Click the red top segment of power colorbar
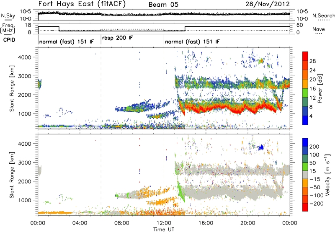 pyautogui.click(x=305, y=56)
